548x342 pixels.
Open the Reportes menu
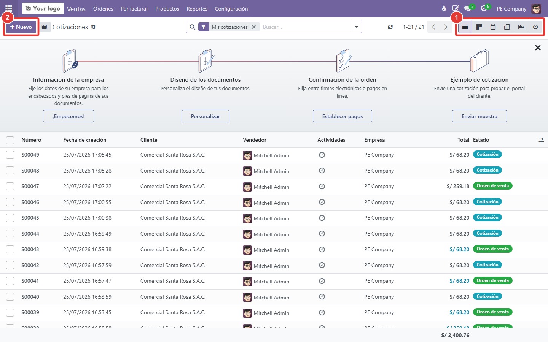click(197, 9)
